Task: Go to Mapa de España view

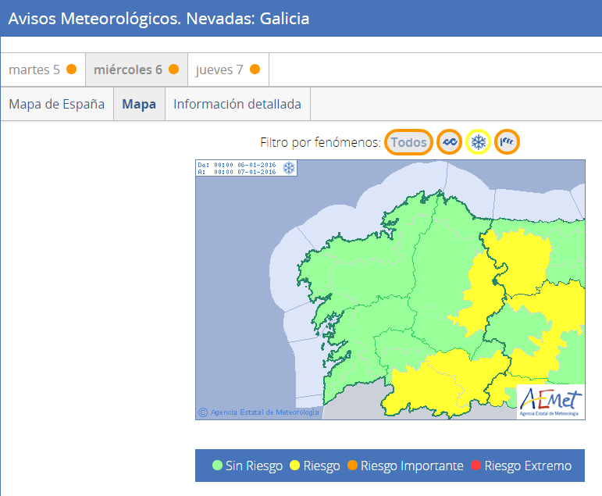Action: pos(57,104)
